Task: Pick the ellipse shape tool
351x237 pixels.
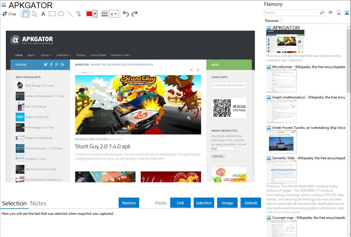Action: [61, 14]
